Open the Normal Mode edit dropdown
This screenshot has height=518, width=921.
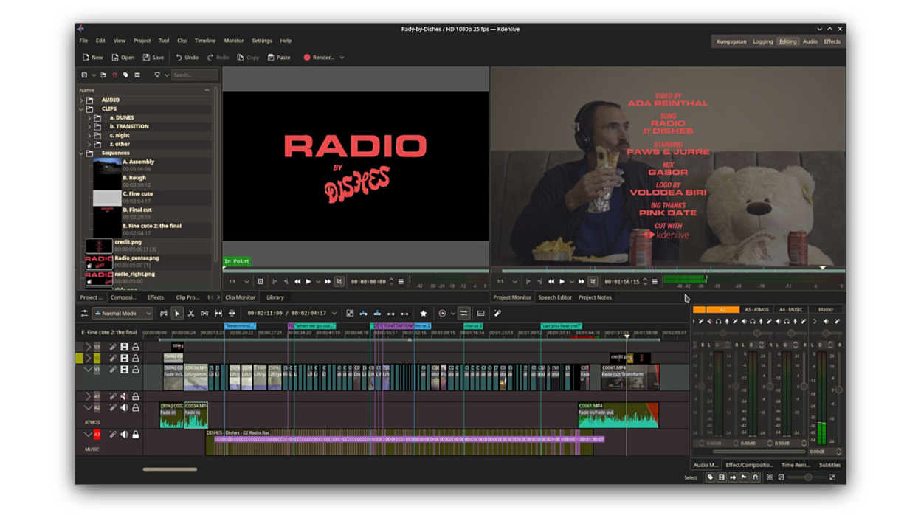[123, 314]
